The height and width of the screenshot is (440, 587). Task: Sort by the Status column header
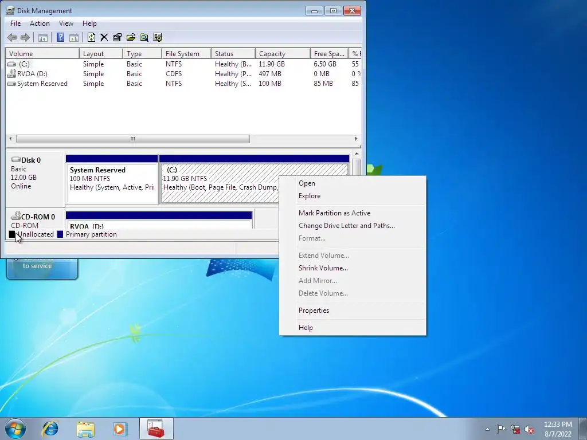pyautogui.click(x=233, y=53)
